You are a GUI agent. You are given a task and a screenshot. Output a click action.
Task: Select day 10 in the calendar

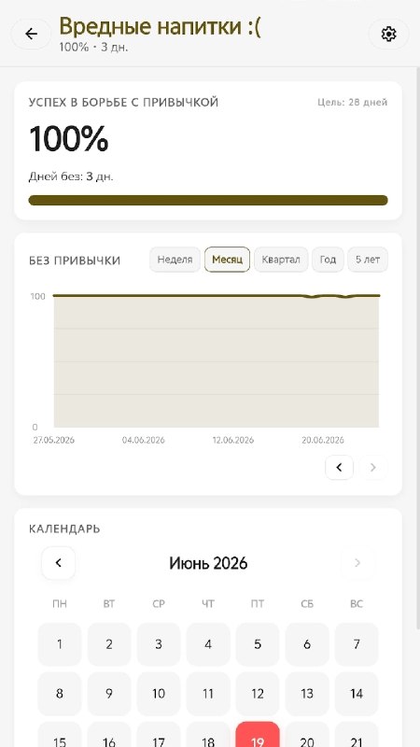(159, 694)
